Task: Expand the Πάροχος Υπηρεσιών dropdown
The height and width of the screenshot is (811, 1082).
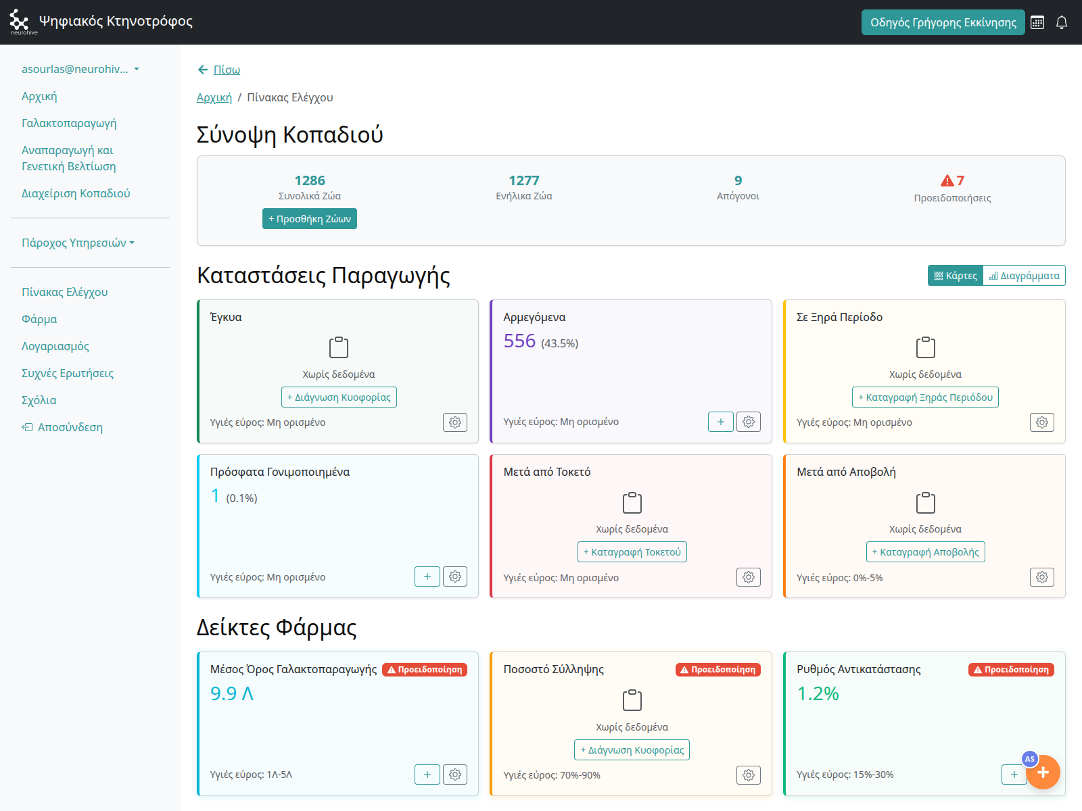Action: click(x=78, y=243)
